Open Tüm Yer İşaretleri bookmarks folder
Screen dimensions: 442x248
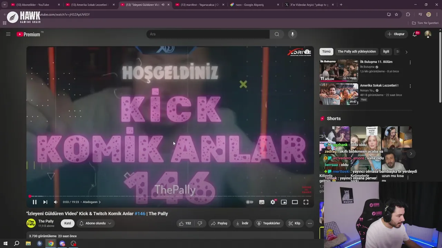click(x=425, y=23)
